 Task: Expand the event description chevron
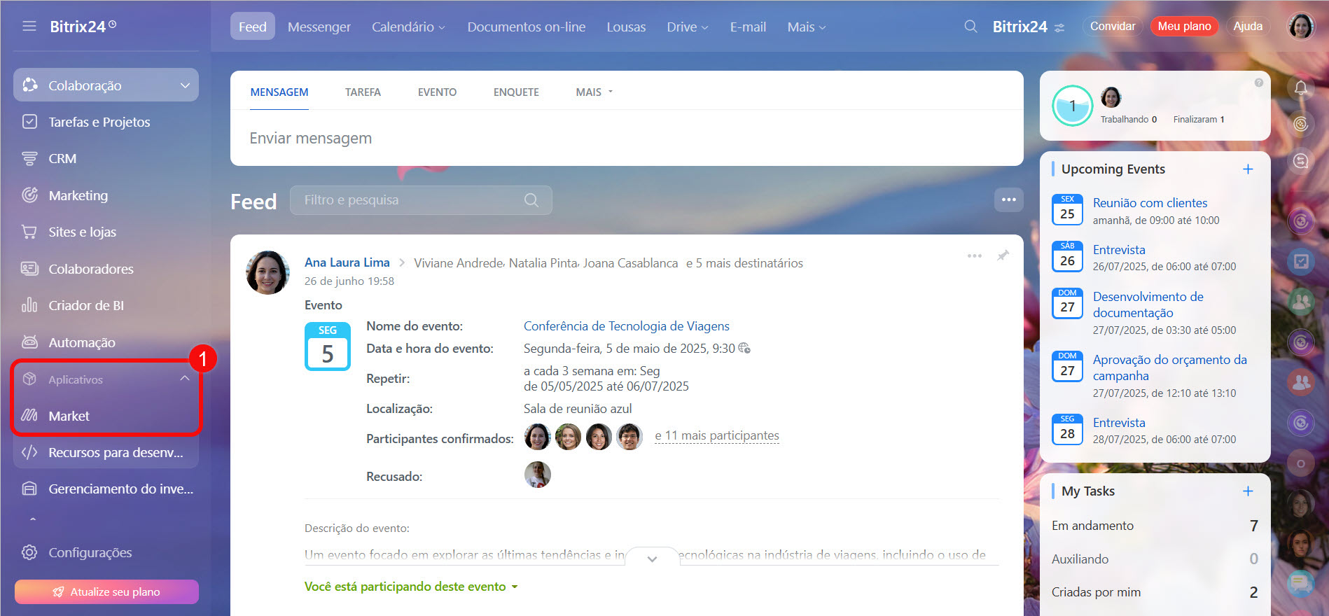[652, 559]
